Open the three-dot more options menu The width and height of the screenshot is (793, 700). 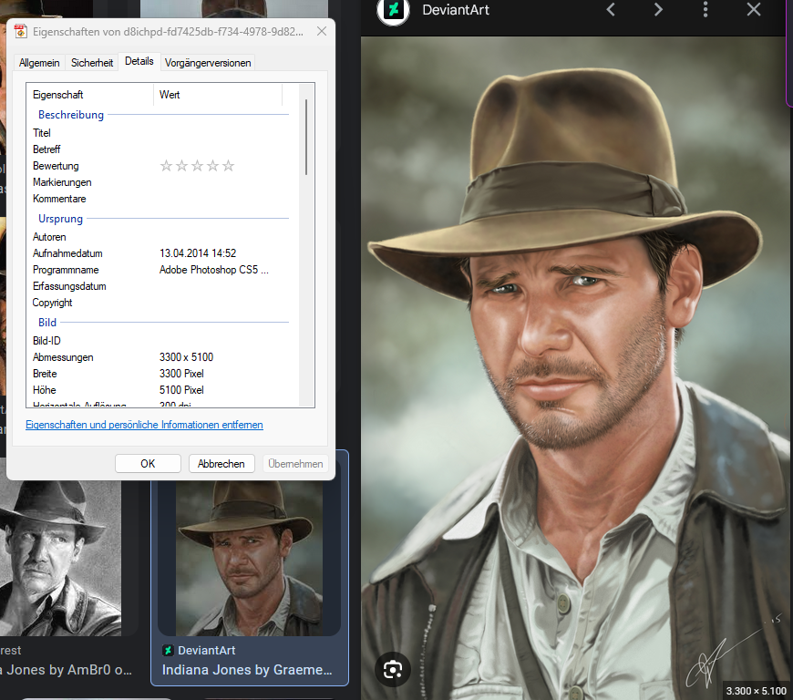pos(705,9)
